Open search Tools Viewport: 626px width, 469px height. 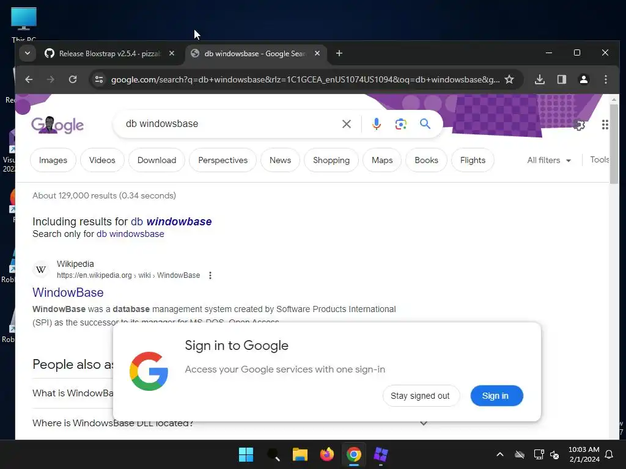point(600,159)
